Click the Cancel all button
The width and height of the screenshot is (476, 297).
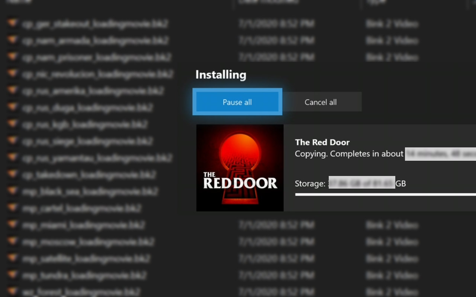(321, 102)
